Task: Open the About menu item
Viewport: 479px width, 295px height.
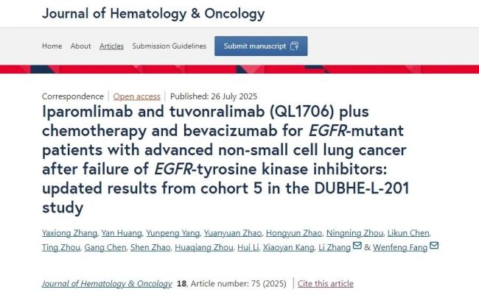Action: click(x=80, y=46)
